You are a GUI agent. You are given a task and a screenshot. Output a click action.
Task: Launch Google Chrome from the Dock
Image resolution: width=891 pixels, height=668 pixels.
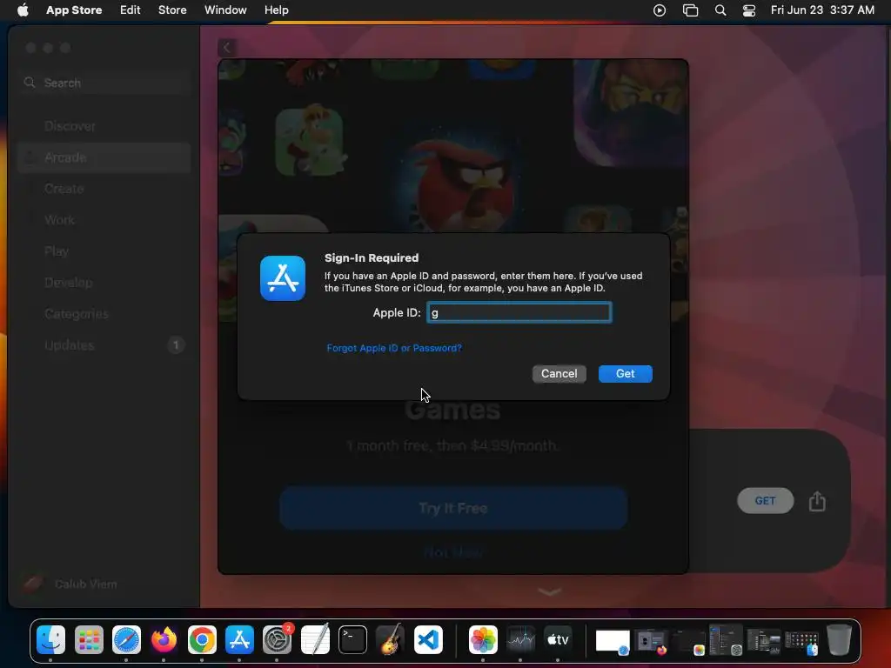(x=202, y=639)
